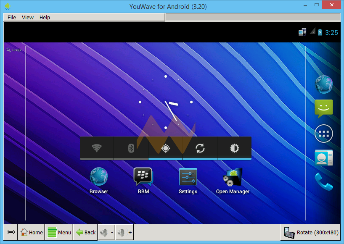Open globe browser icon in side dock
Viewport: 344px width, 244px height.
[324, 84]
